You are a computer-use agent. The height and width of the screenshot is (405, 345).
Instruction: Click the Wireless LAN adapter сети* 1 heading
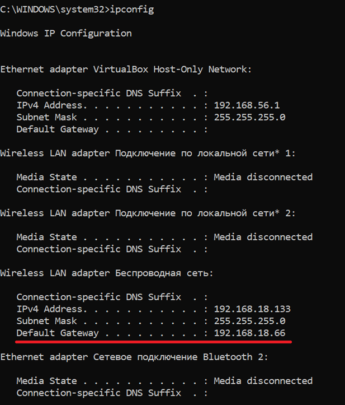[x=148, y=153]
